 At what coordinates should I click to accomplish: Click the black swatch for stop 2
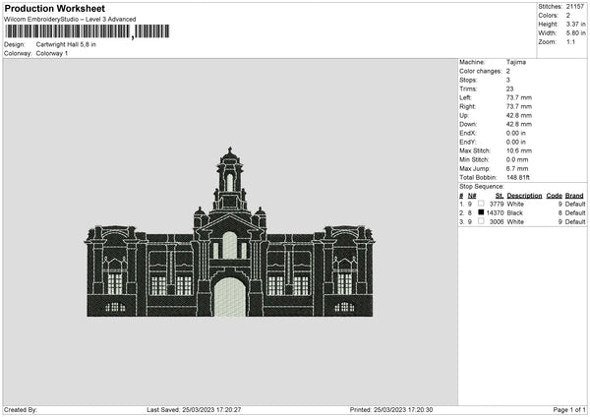(482, 212)
